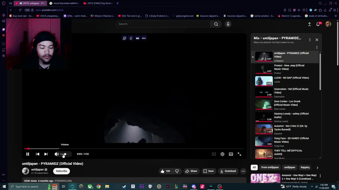Show more filter chips arrow
This screenshot has width=339, height=190.
pos(317,168)
